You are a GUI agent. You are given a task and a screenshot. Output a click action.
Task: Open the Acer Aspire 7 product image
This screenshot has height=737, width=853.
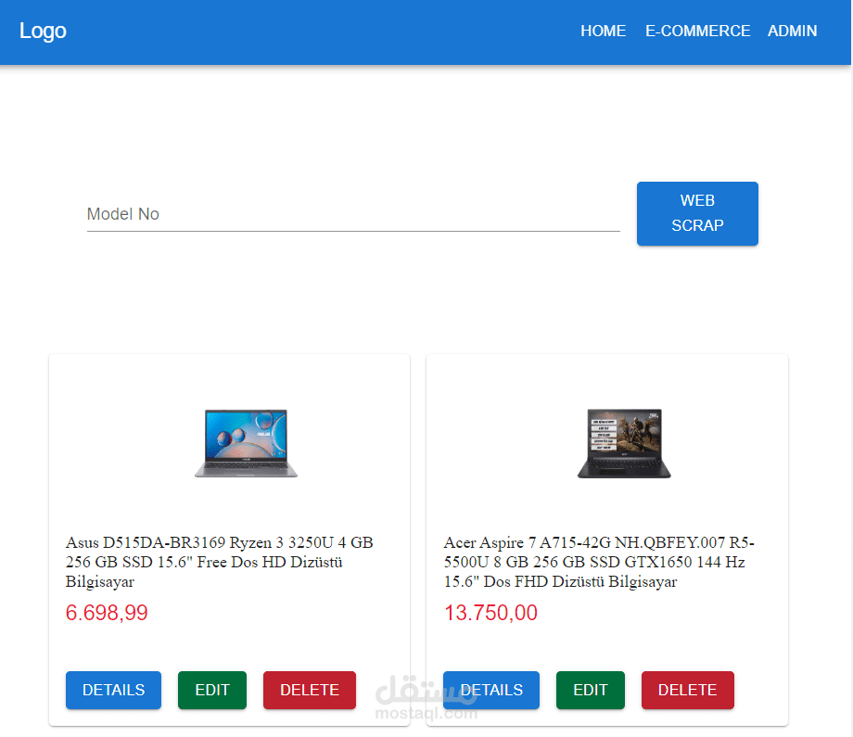pyautogui.click(x=624, y=443)
